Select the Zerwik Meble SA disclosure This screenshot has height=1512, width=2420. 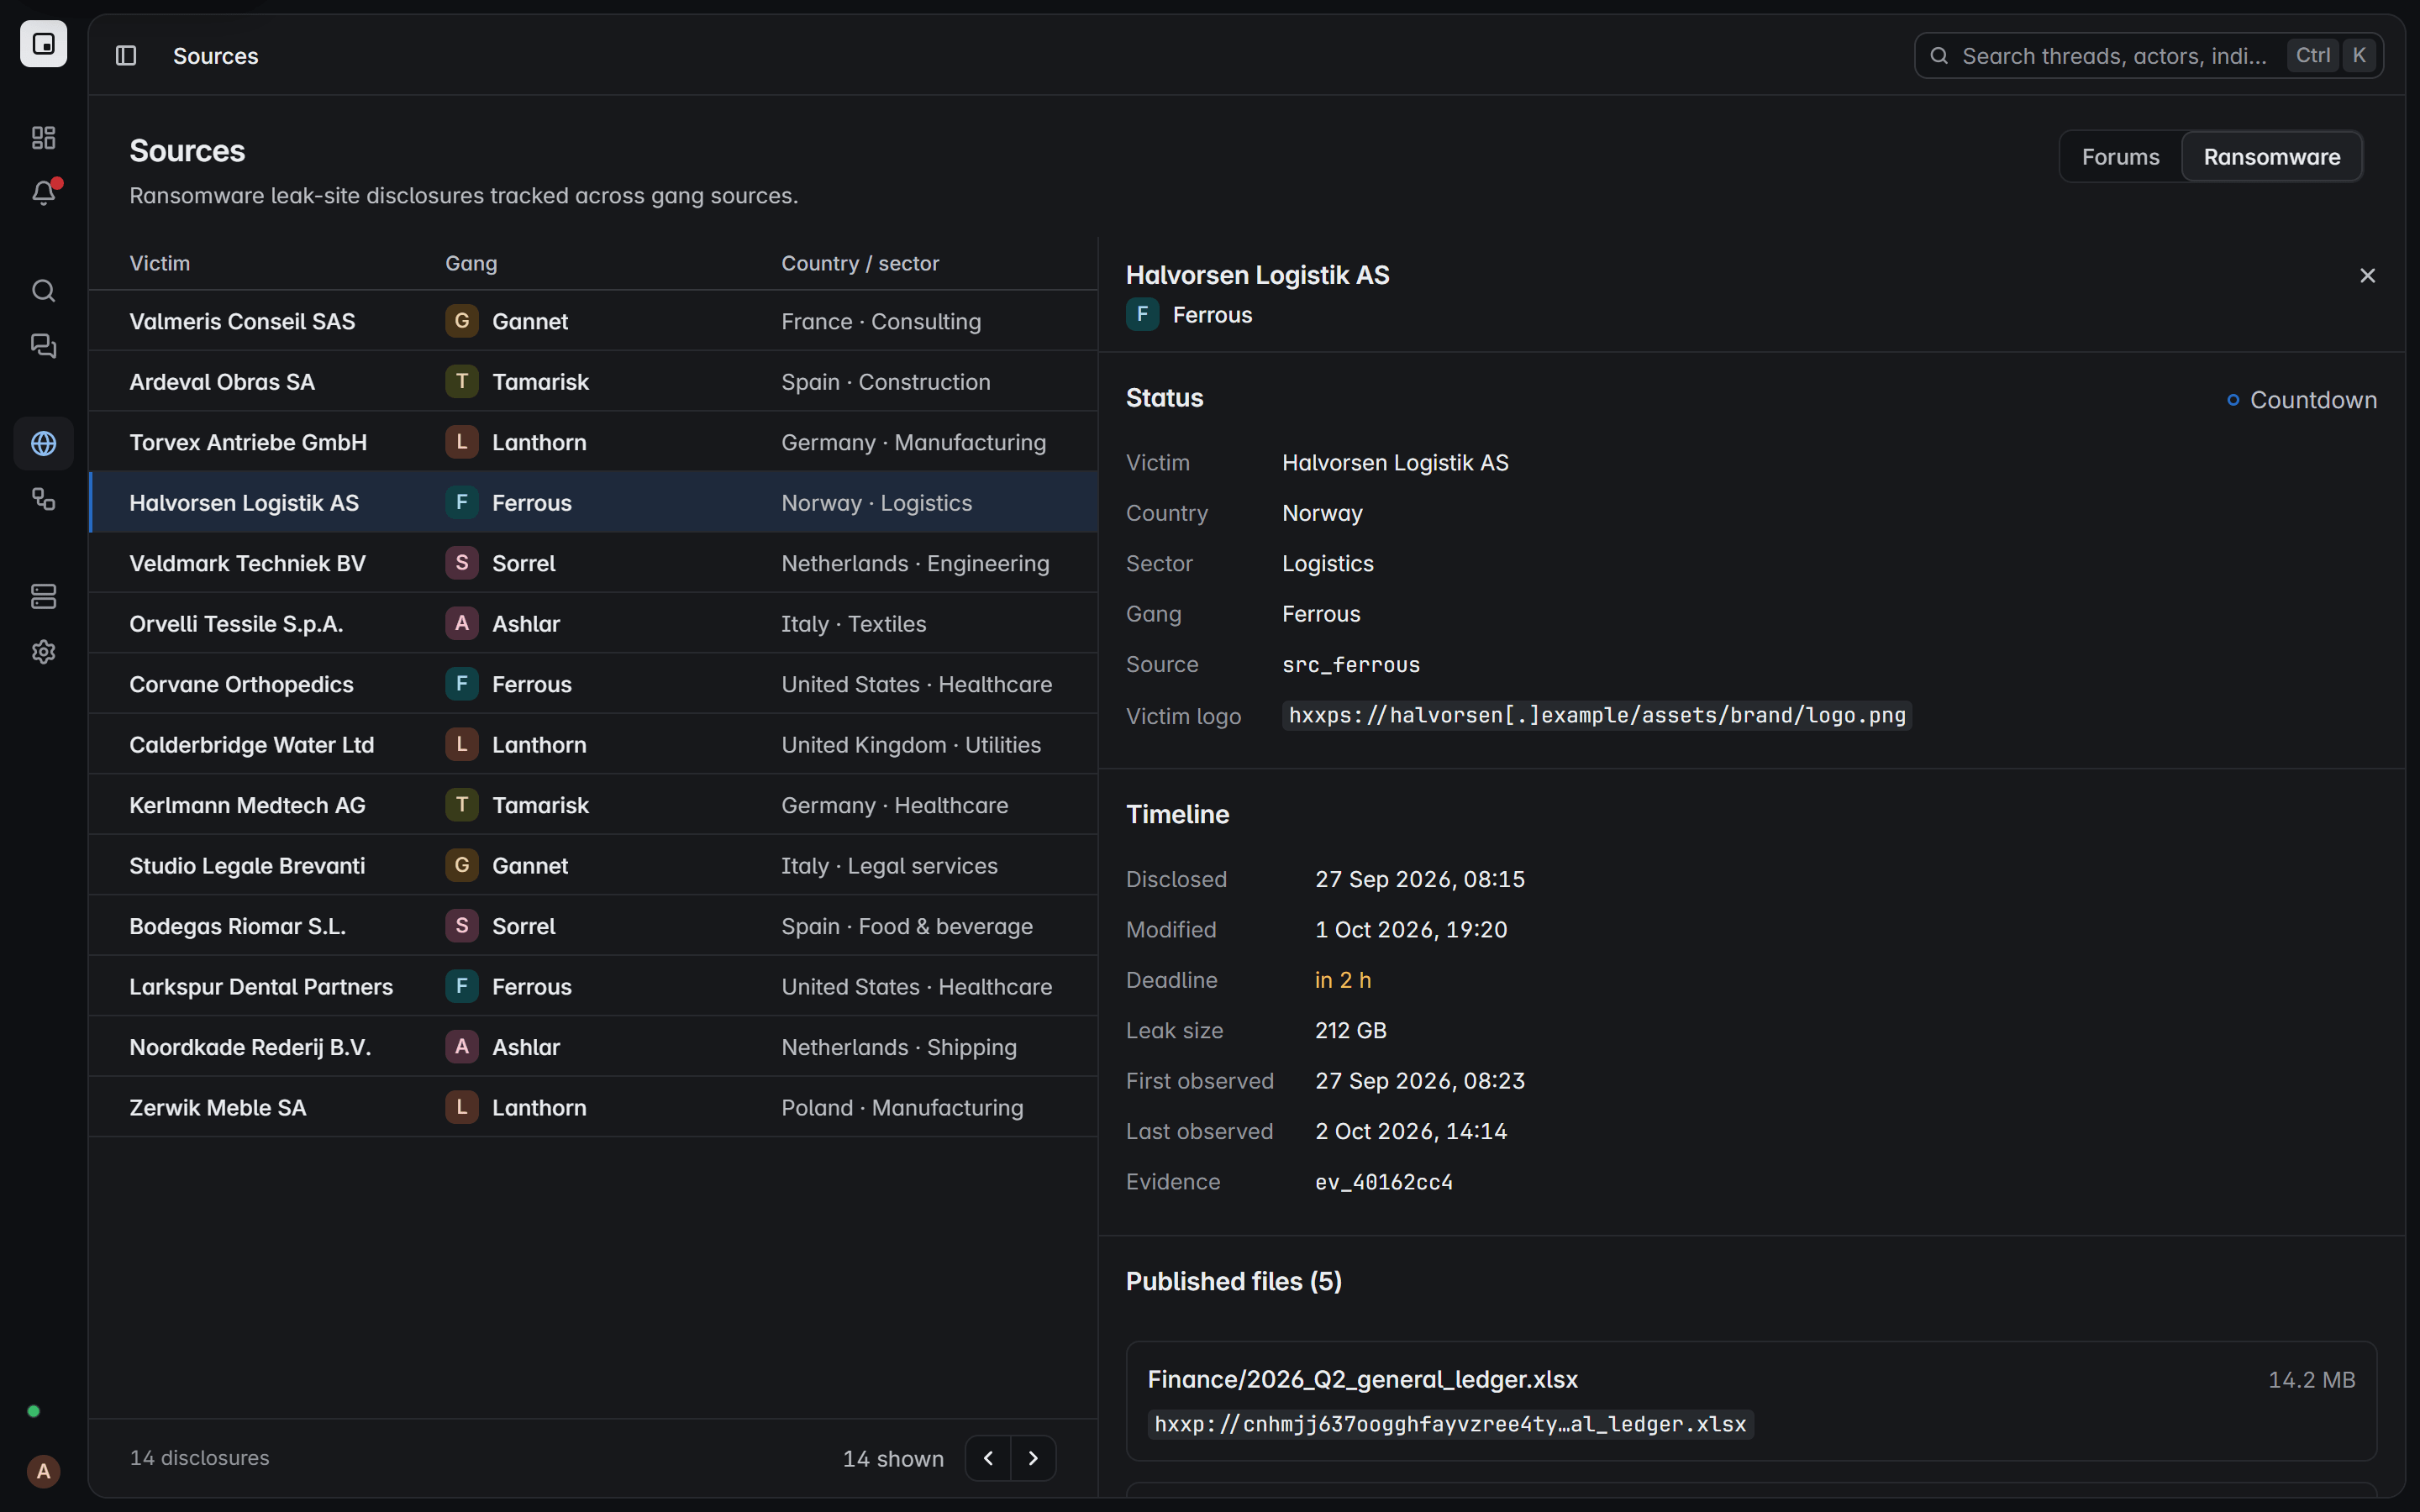point(593,1107)
